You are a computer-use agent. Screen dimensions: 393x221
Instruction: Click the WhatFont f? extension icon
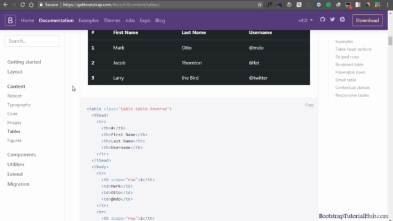point(270,4)
